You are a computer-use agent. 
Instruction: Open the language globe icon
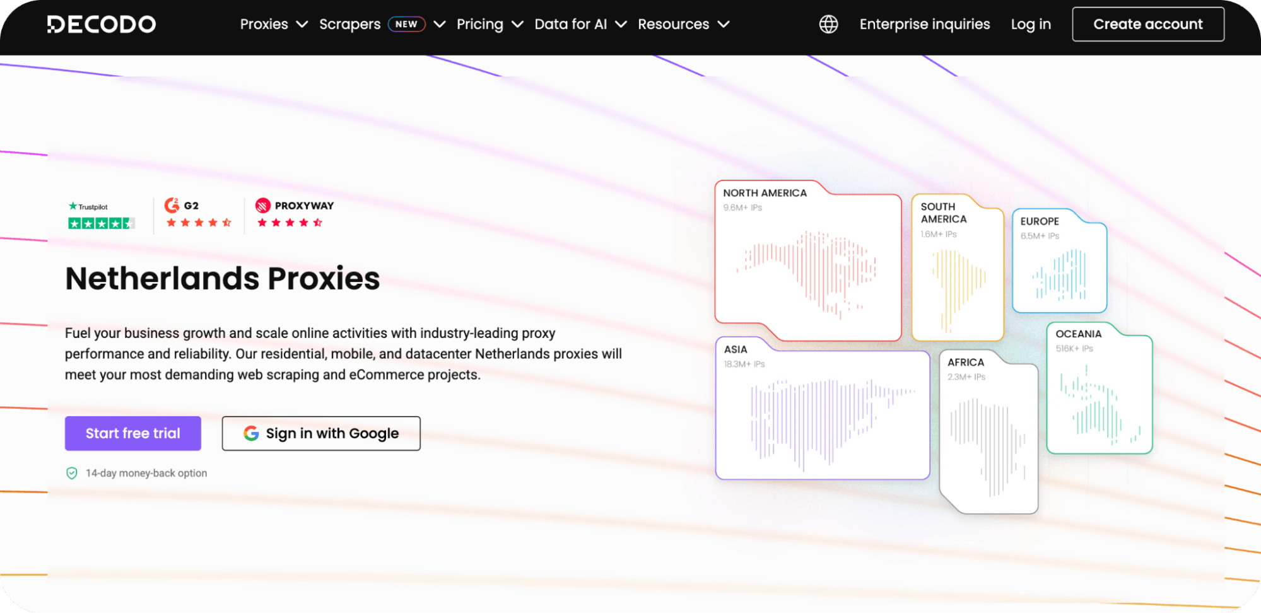828,24
